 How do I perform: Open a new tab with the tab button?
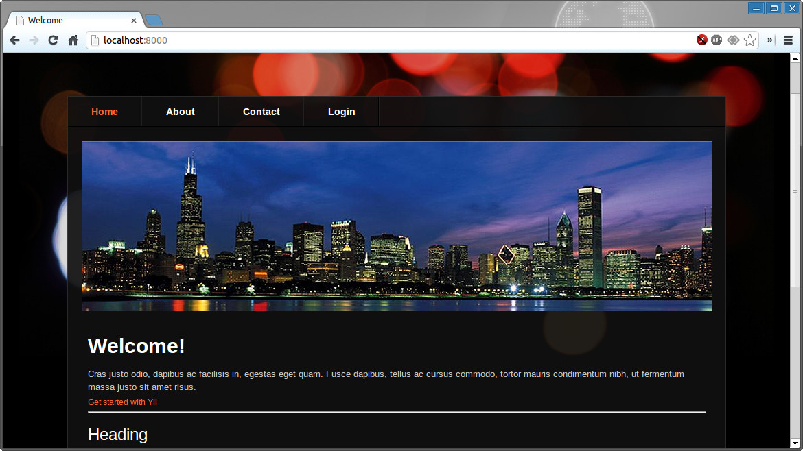coord(154,20)
